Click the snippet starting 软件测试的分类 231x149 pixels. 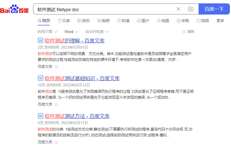tap(115, 132)
